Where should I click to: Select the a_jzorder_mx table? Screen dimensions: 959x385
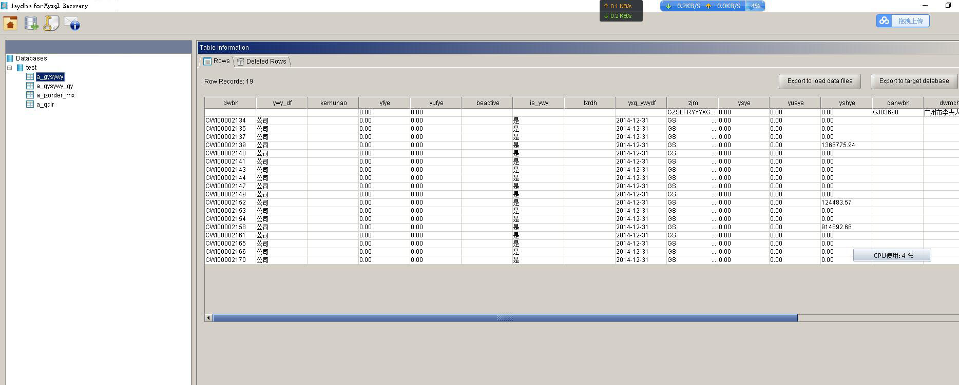click(x=55, y=95)
